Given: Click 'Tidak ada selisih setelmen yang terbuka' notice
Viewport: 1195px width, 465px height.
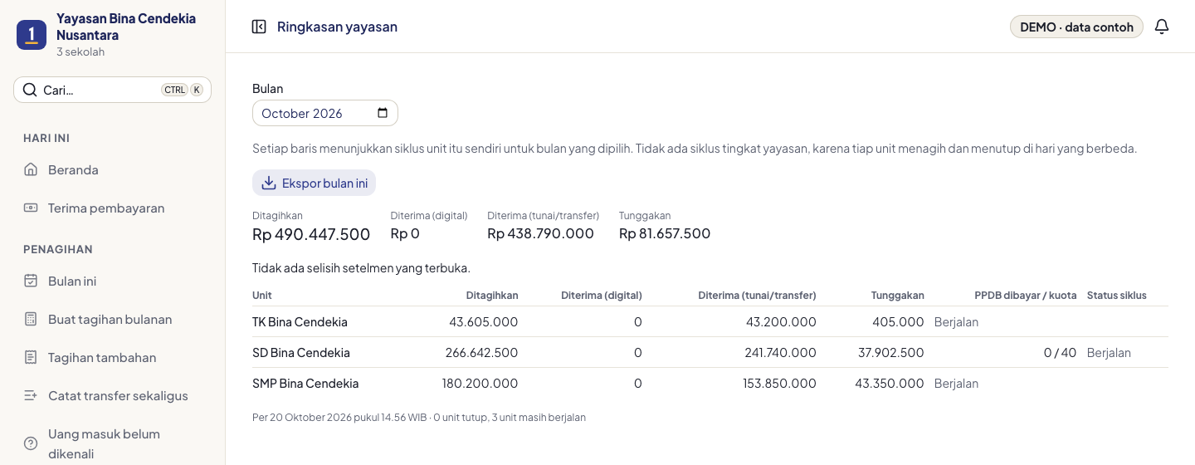Looking at the screenshot, I should [361, 267].
